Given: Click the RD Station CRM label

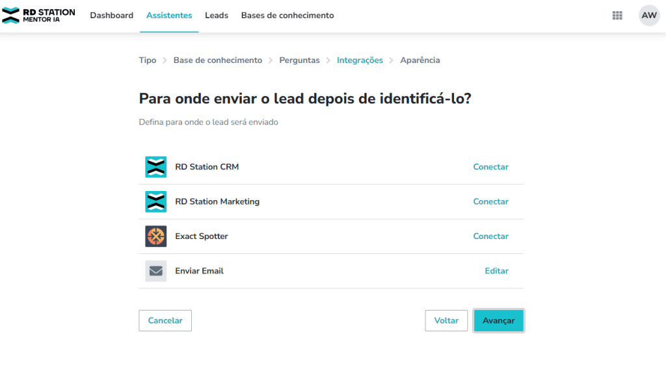Looking at the screenshot, I should 207,167.
